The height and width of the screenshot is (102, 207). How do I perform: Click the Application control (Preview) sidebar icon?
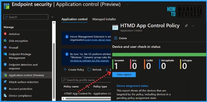pyautogui.click(x=5, y=75)
